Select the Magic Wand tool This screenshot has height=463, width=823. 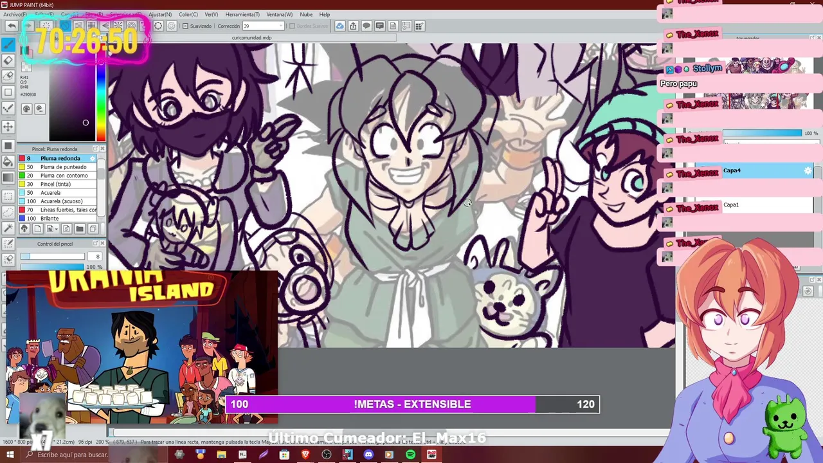8,228
